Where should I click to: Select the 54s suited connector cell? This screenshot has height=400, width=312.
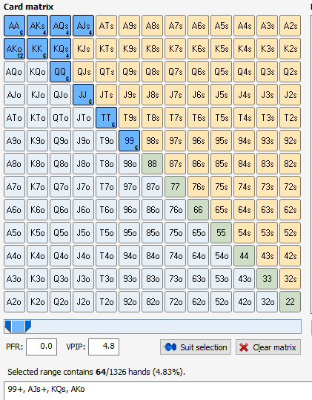pos(245,233)
